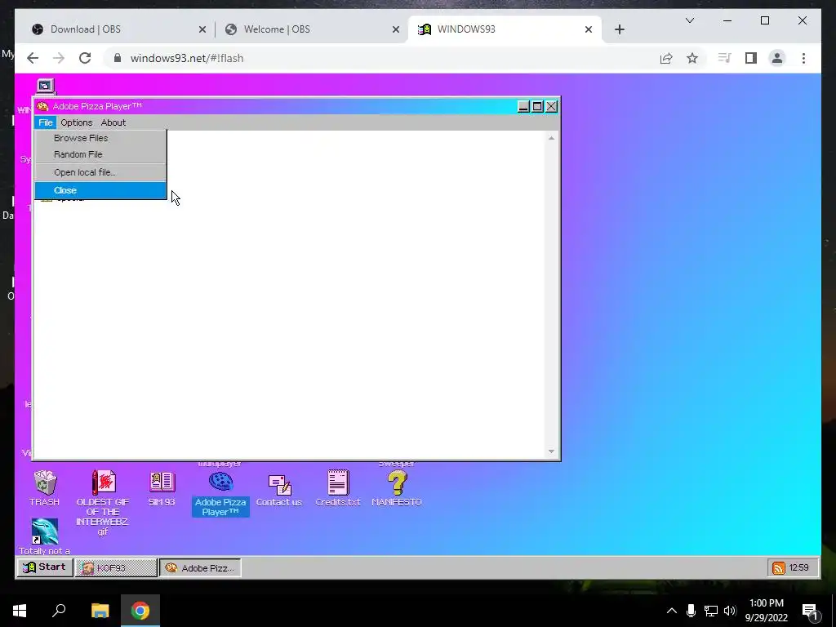Click the scrollbar up arrow in Pizza Player
836x627 pixels.
pyautogui.click(x=551, y=138)
